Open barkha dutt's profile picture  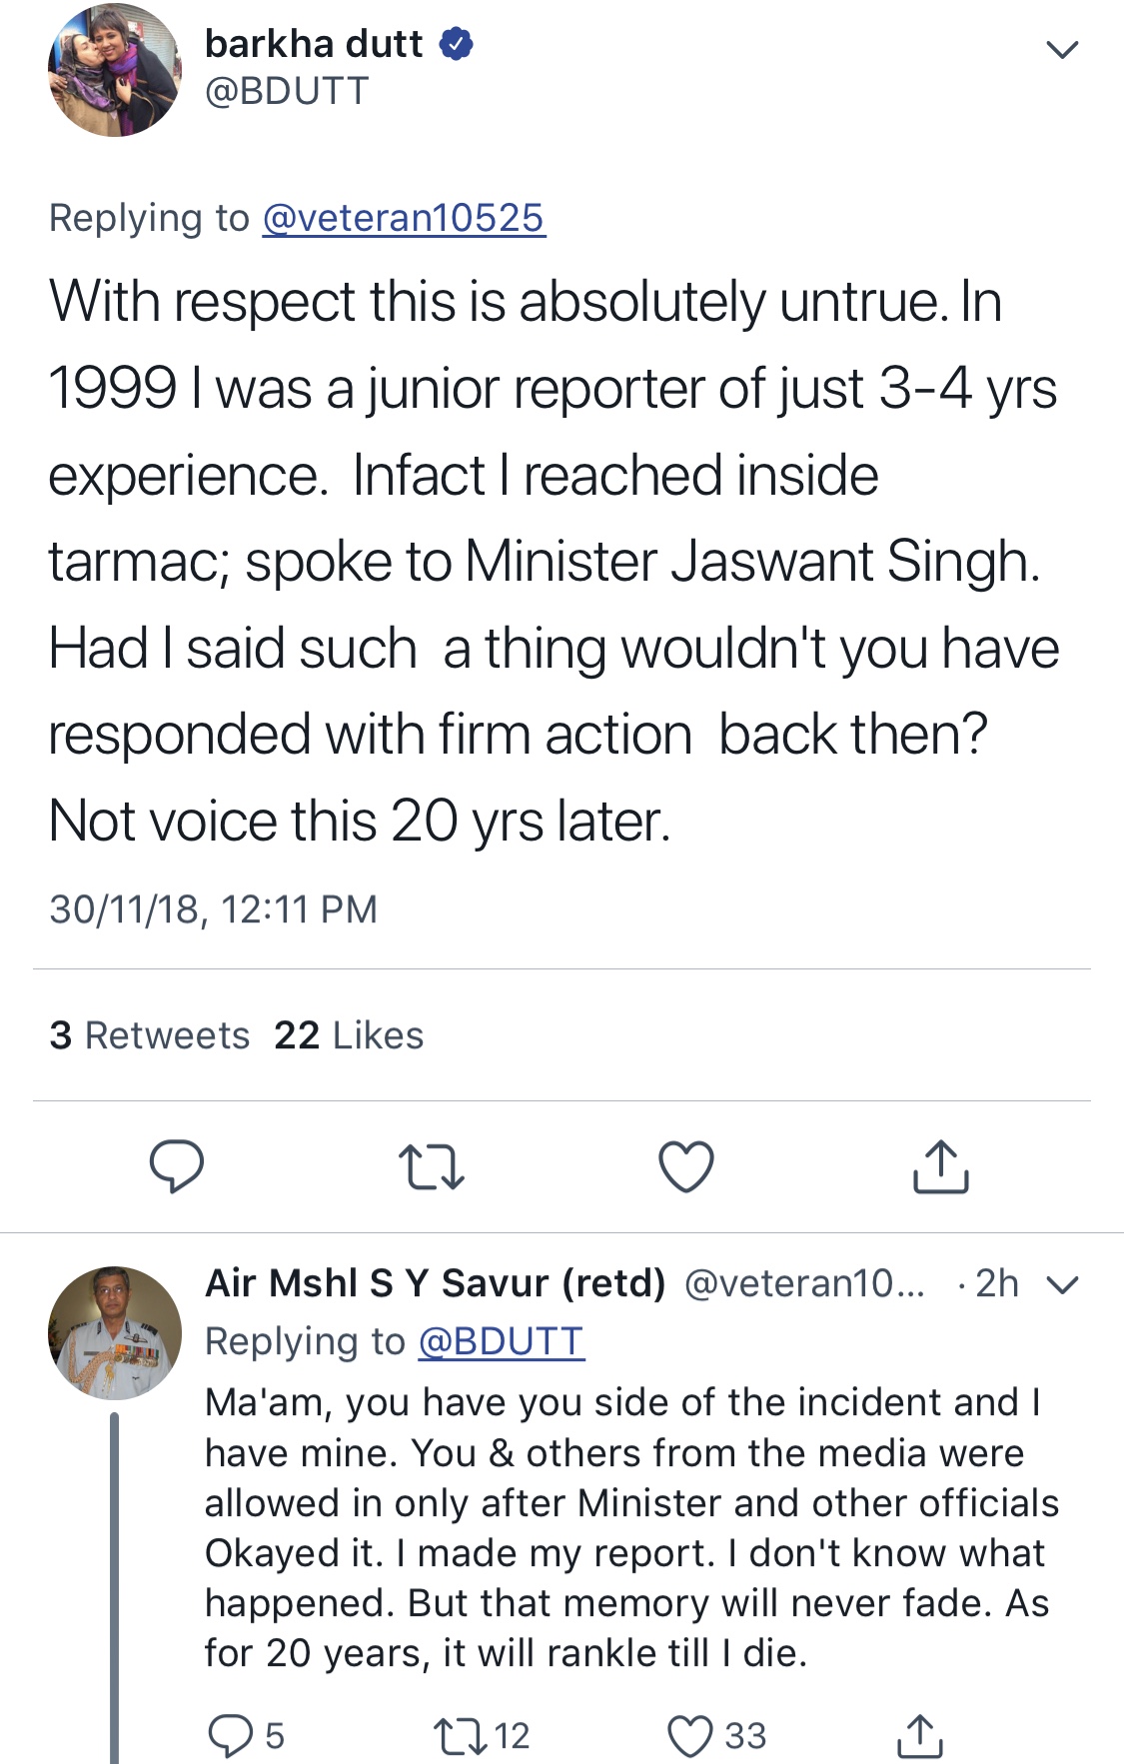coord(114,70)
